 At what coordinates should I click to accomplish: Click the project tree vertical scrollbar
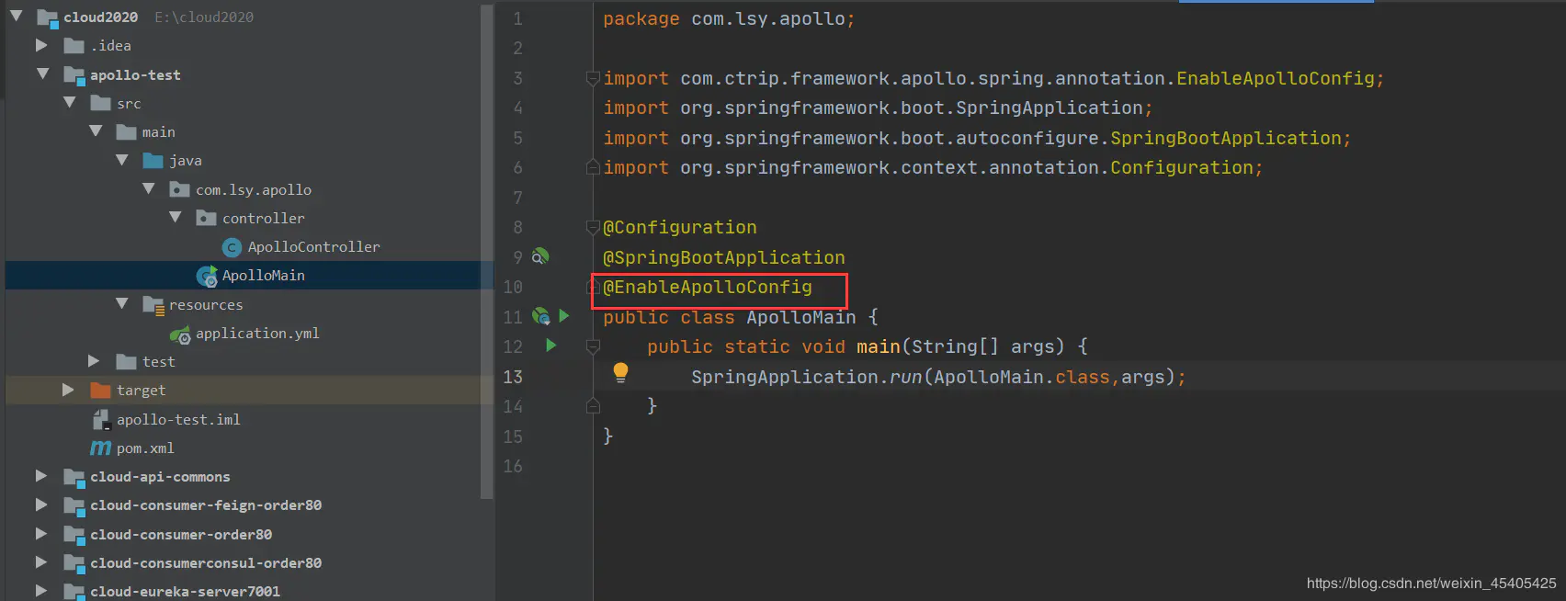pyautogui.click(x=487, y=250)
